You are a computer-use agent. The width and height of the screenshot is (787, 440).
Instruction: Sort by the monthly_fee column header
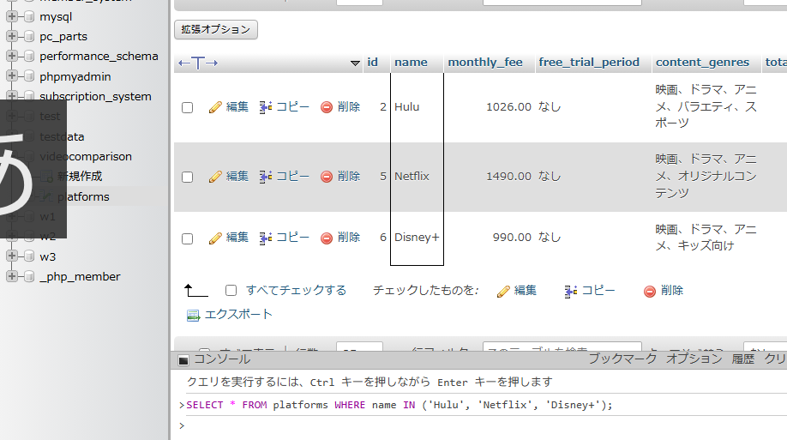[484, 63]
